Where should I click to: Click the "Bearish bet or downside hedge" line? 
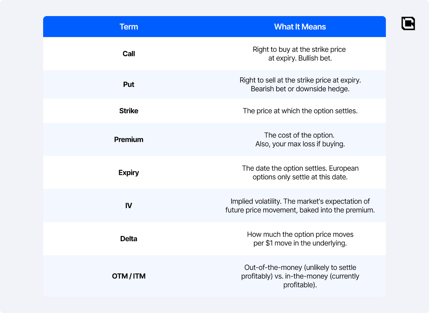click(300, 89)
